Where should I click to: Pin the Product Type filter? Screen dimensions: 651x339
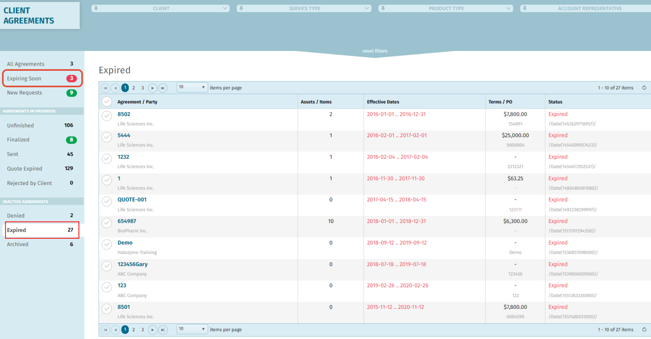point(383,8)
